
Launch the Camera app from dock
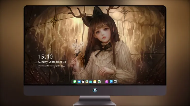115,82
